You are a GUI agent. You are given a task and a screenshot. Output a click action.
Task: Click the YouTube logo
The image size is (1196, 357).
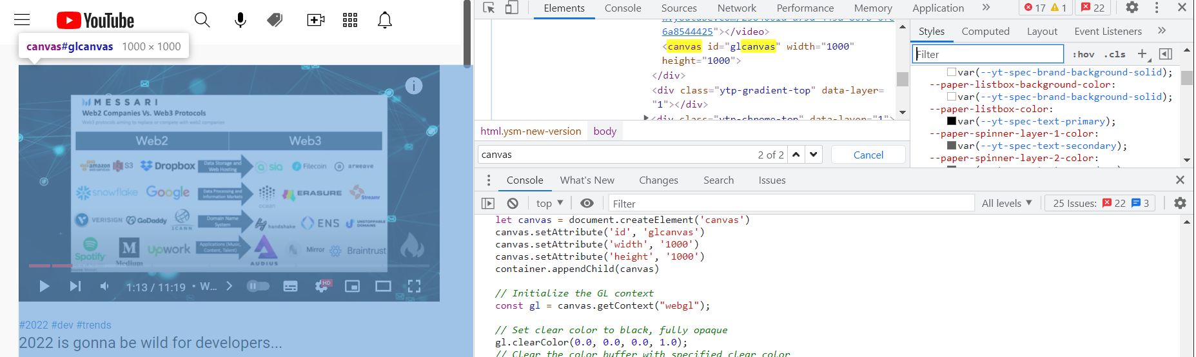(x=95, y=21)
